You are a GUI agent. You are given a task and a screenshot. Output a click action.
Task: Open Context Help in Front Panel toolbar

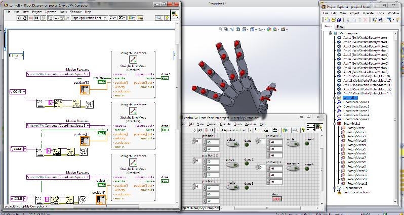(303, 130)
